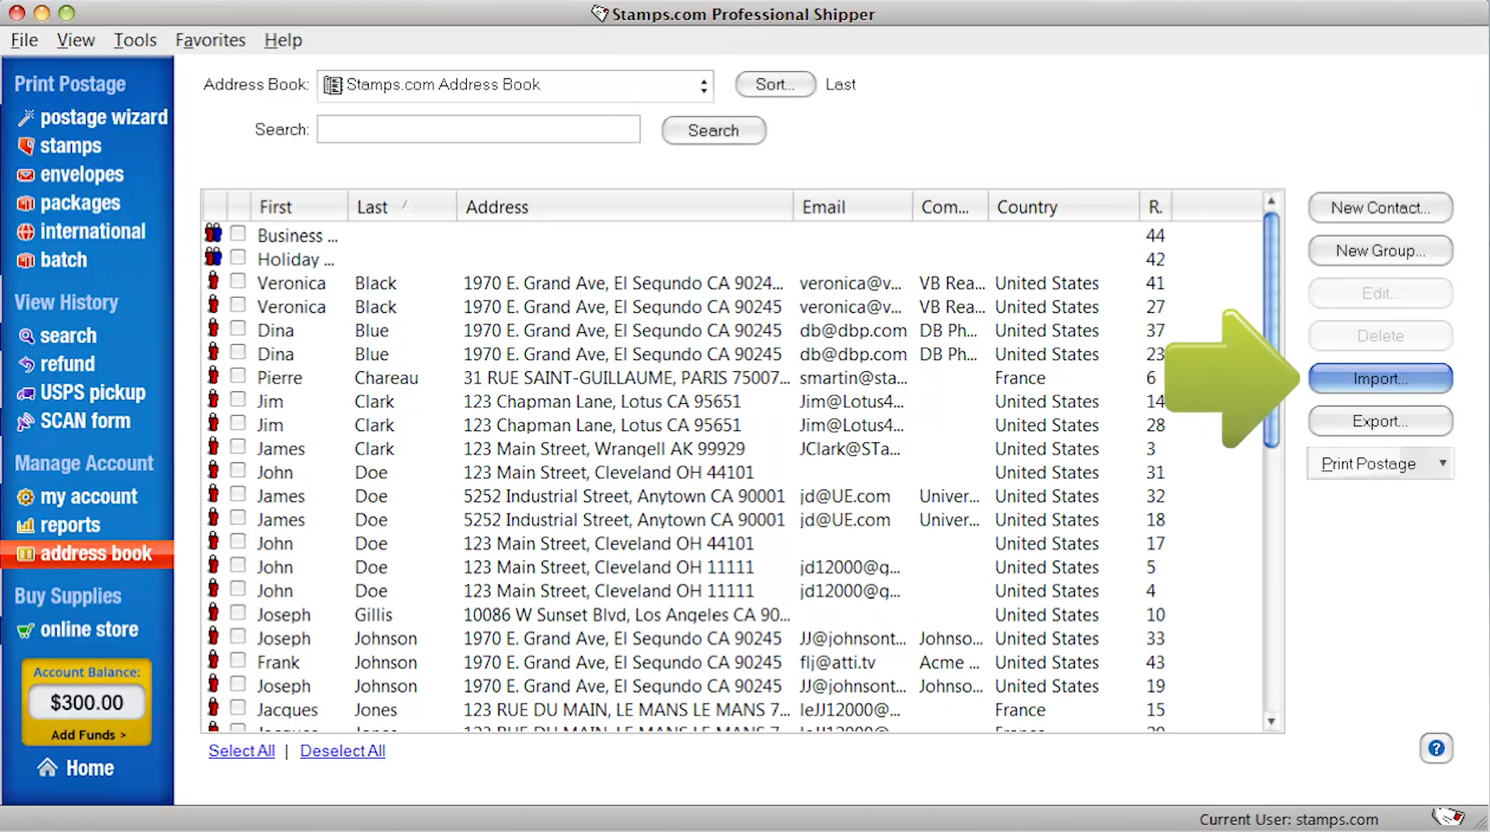Viewport: 1490px width, 832px height.
Task: Click the contact icon for Joseph Gillis
Action: (213, 612)
